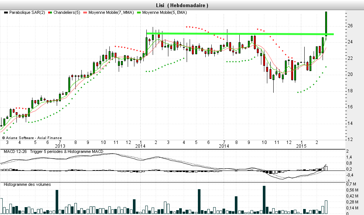Image resolution: width=364 pixels, height=215 pixels.
Task: Click the '1,4' MACD axis label
Action: pos(349,157)
